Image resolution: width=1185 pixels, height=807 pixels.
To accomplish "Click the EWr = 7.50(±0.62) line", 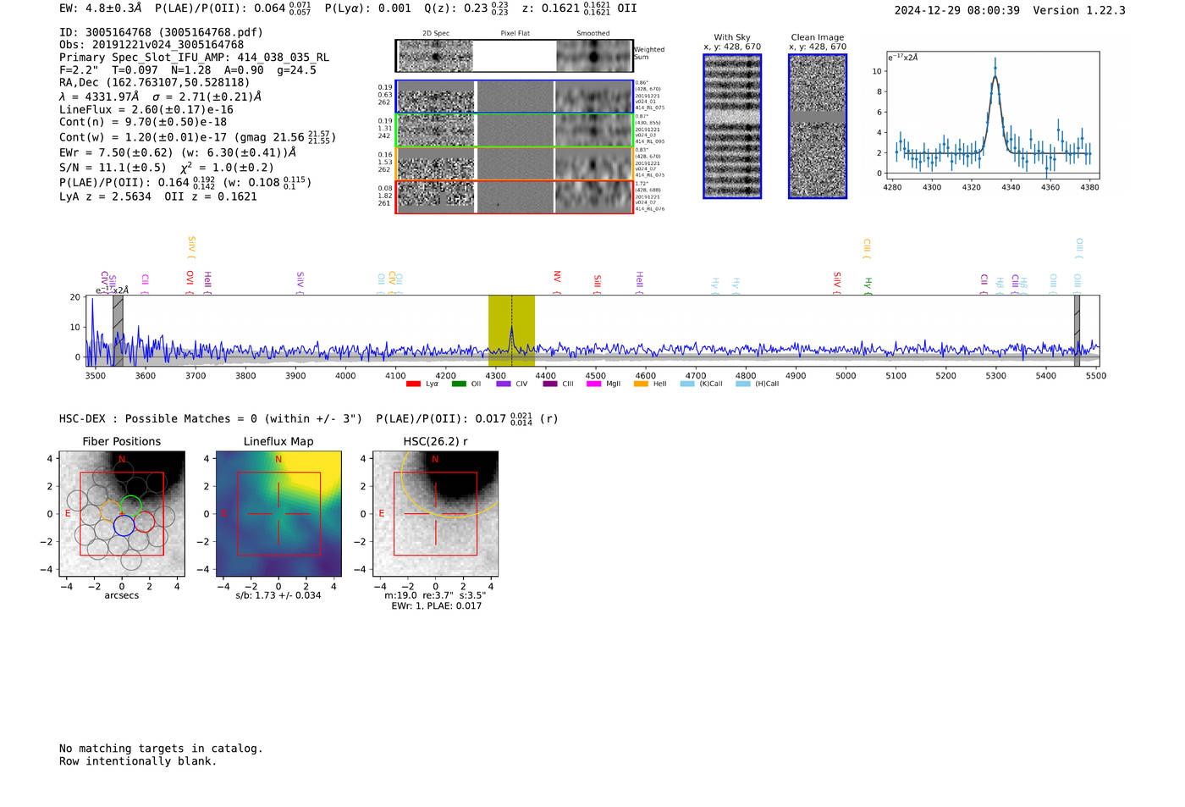I will pos(178,152).
